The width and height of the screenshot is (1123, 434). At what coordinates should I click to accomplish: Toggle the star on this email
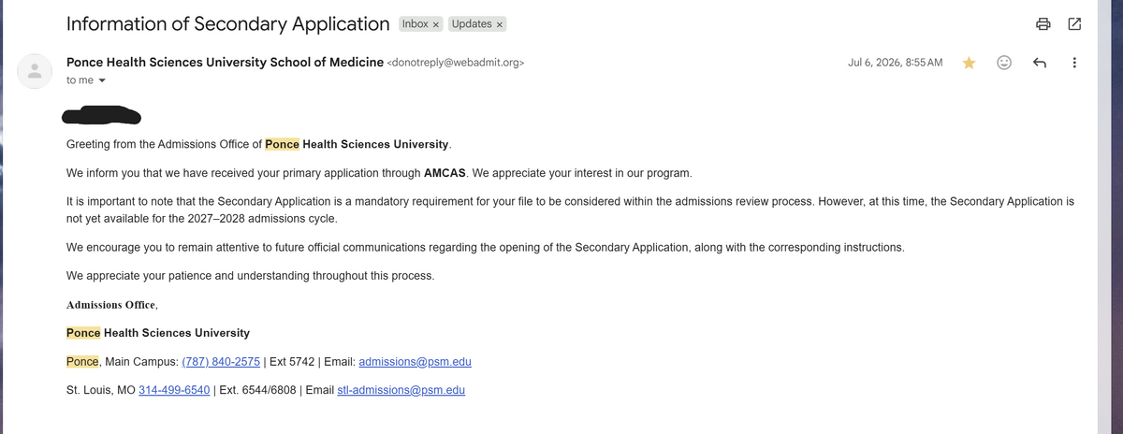click(970, 63)
